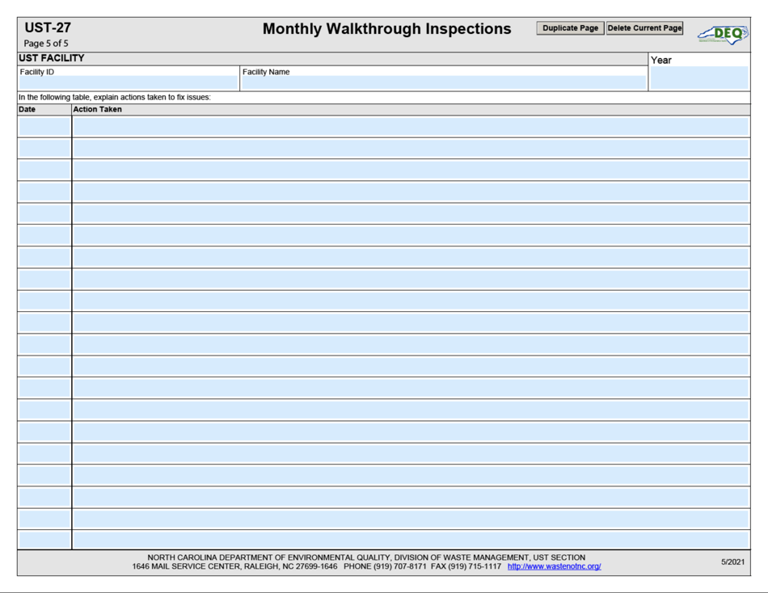Click the Duplicate Page button
Image resolution: width=768 pixels, height=593 pixels.
coord(570,27)
